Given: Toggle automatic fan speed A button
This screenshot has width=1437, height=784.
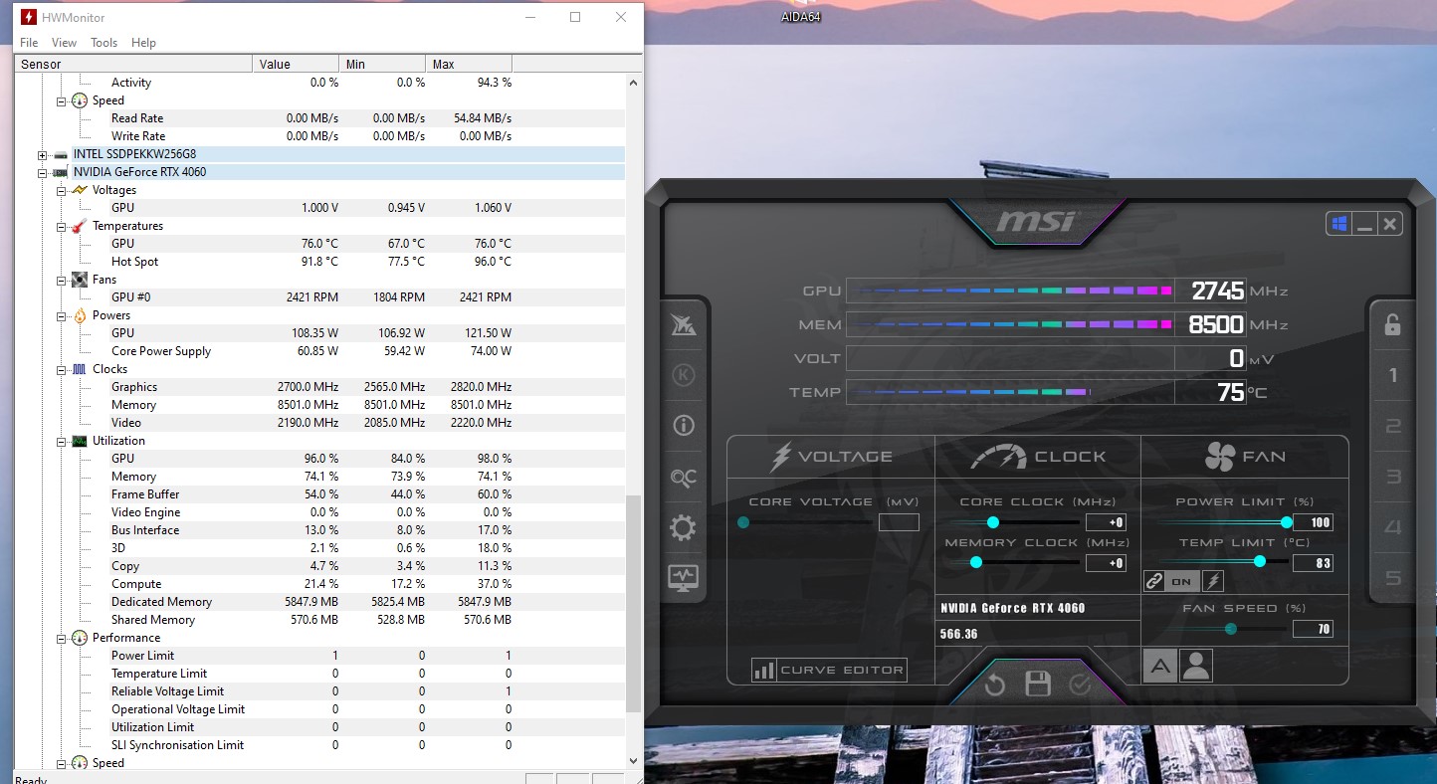Looking at the screenshot, I should click(1159, 666).
